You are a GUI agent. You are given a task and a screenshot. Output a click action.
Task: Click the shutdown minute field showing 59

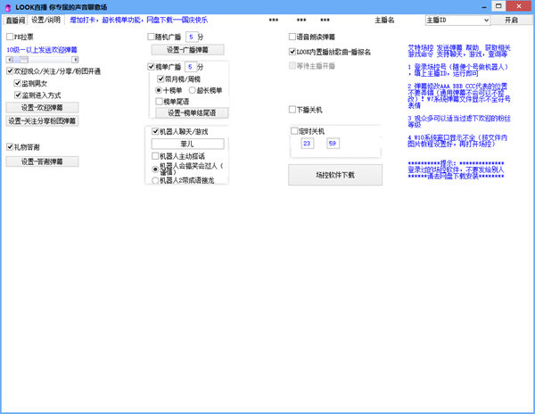[x=333, y=144]
